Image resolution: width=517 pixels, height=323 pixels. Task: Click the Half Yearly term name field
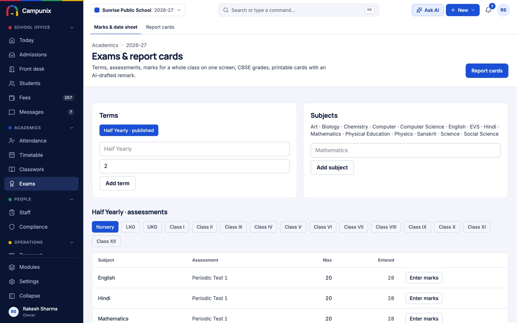click(x=195, y=149)
